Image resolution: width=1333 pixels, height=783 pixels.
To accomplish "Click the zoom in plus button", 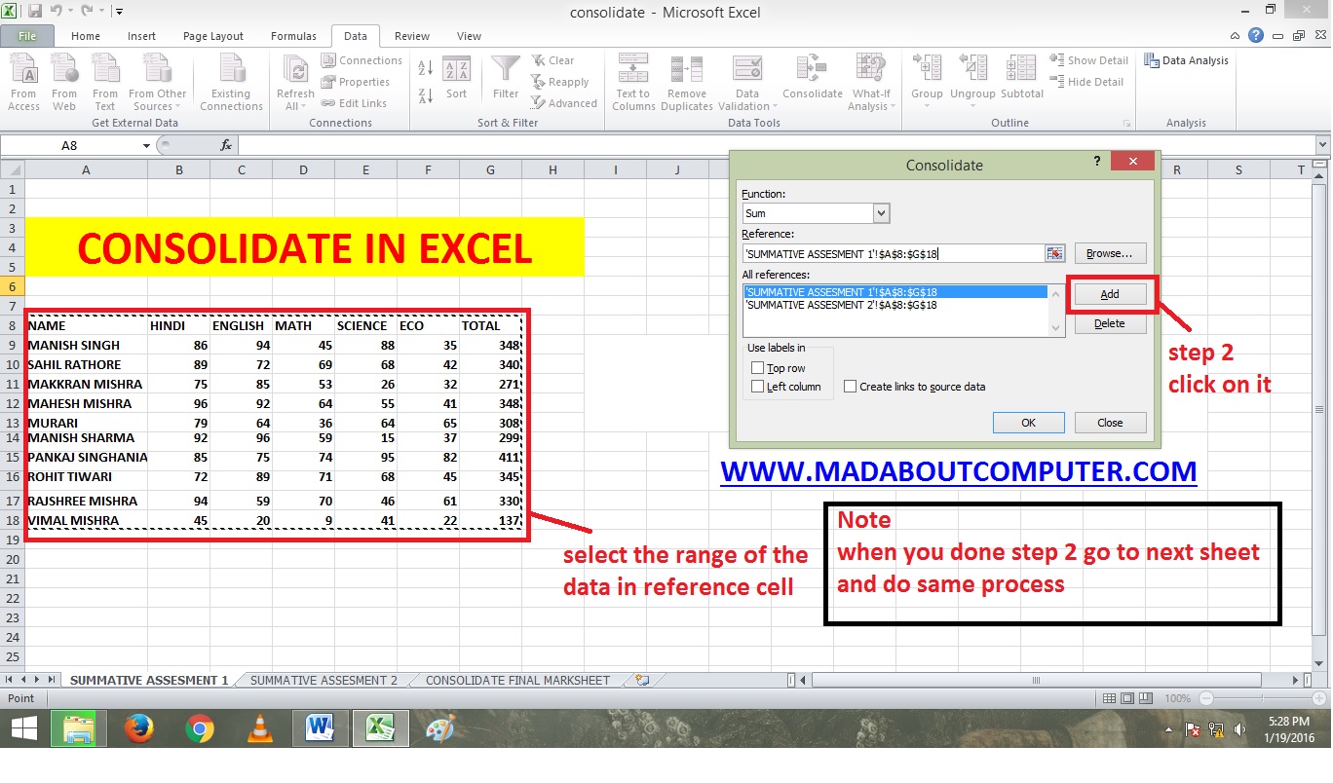I will click(x=1318, y=698).
